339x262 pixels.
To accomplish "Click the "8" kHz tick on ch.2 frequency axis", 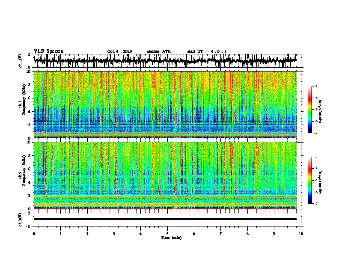I will [x=30, y=156].
